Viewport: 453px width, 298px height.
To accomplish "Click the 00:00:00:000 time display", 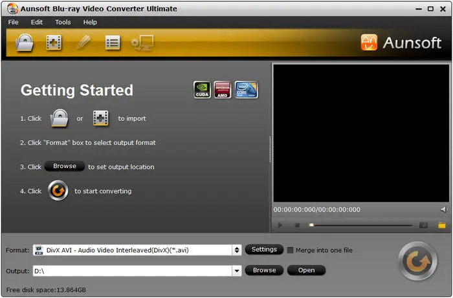I will tap(317, 209).
